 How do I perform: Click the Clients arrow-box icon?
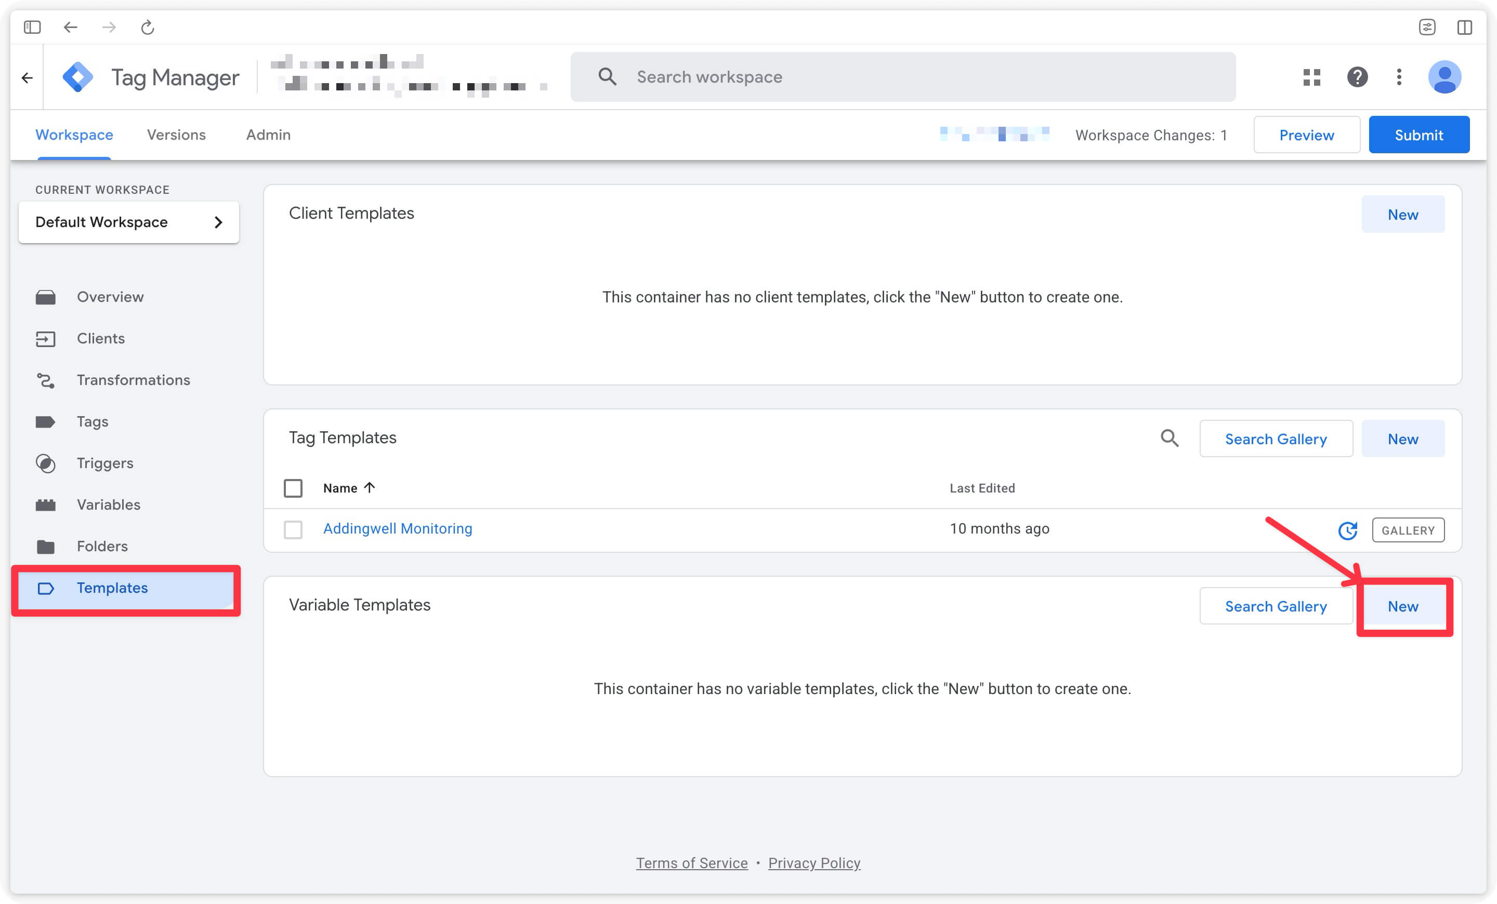coord(46,339)
